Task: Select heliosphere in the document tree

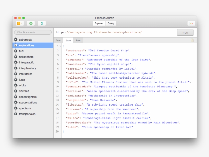Action: pyautogui.click(x=26, y=57)
